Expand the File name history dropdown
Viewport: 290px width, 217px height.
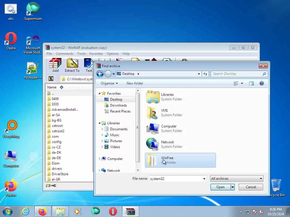pos(204,179)
